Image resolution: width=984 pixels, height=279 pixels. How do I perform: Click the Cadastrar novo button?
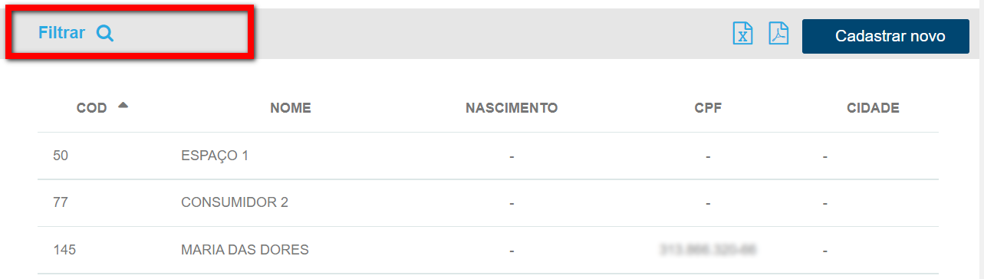[886, 36]
